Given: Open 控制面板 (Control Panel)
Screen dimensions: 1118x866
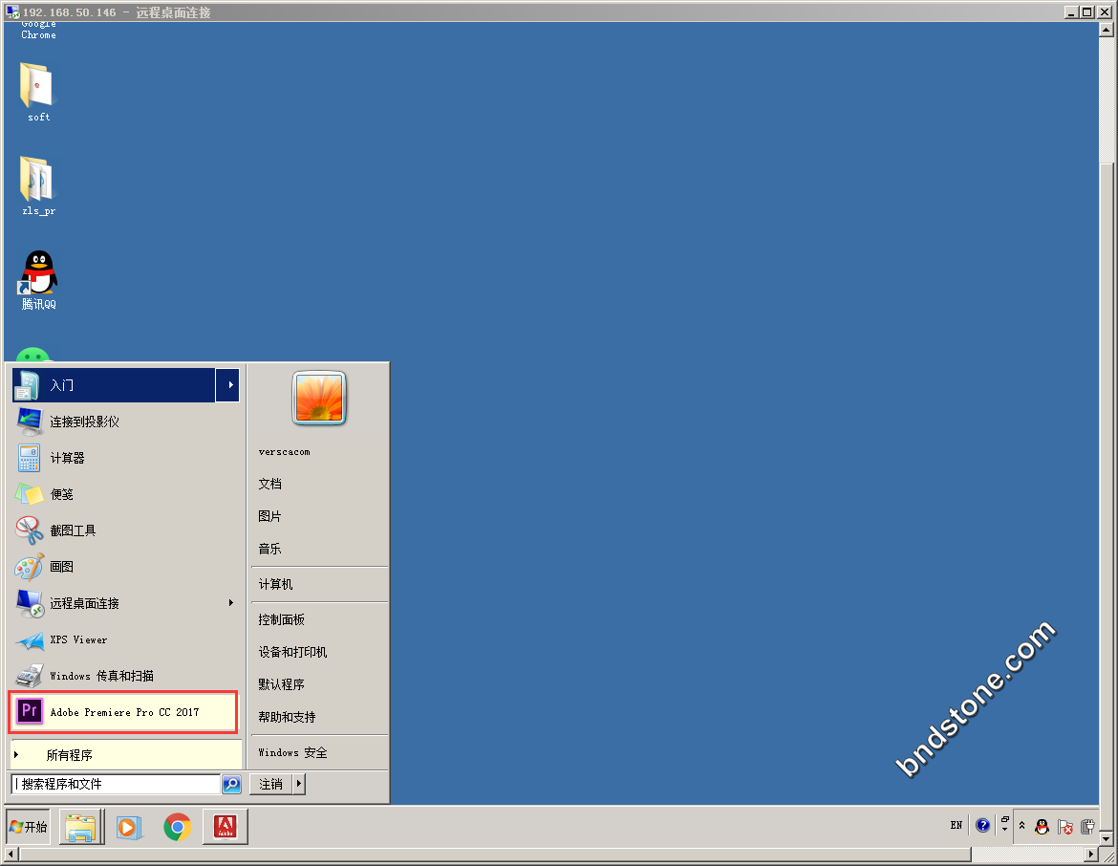Looking at the screenshot, I should [x=281, y=619].
